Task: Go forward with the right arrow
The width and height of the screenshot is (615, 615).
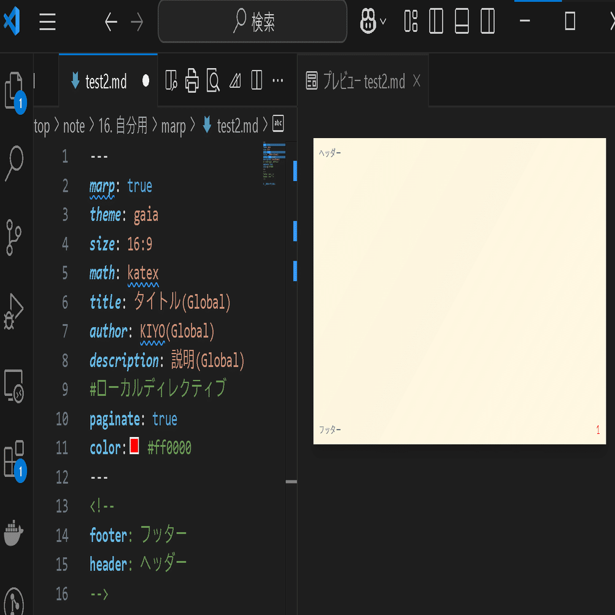Action: (x=137, y=21)
